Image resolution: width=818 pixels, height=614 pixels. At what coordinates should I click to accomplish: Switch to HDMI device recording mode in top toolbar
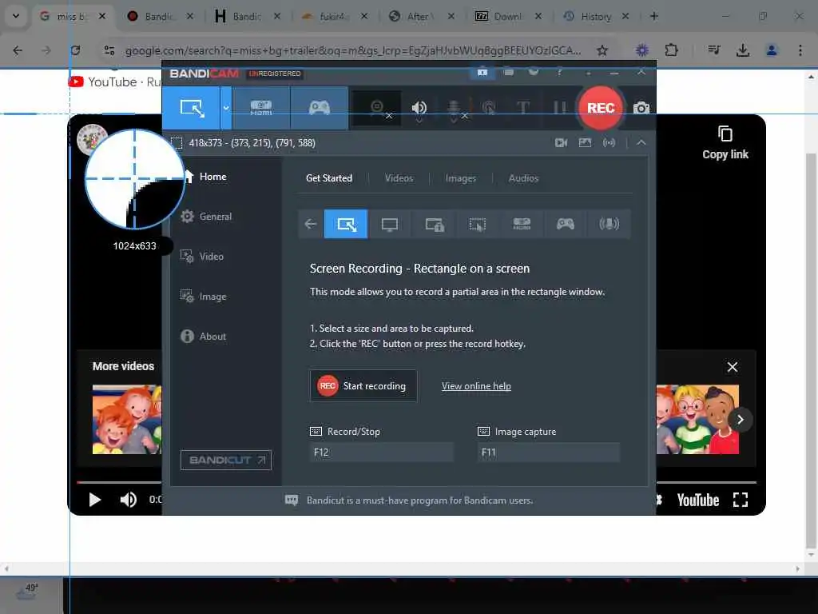[x=261, y=108]
